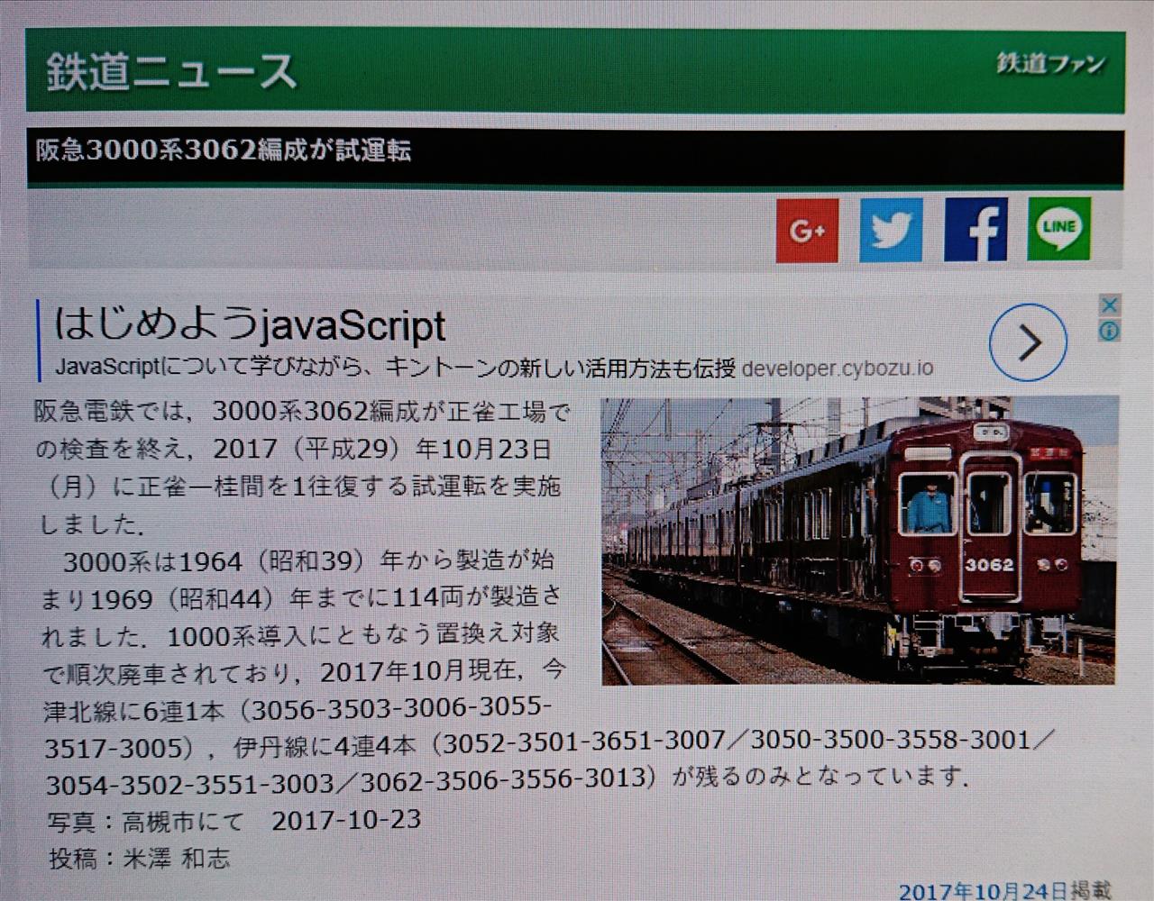Click the 鉄道ファン logo

pyautogui.click(x=1050, y=63)
